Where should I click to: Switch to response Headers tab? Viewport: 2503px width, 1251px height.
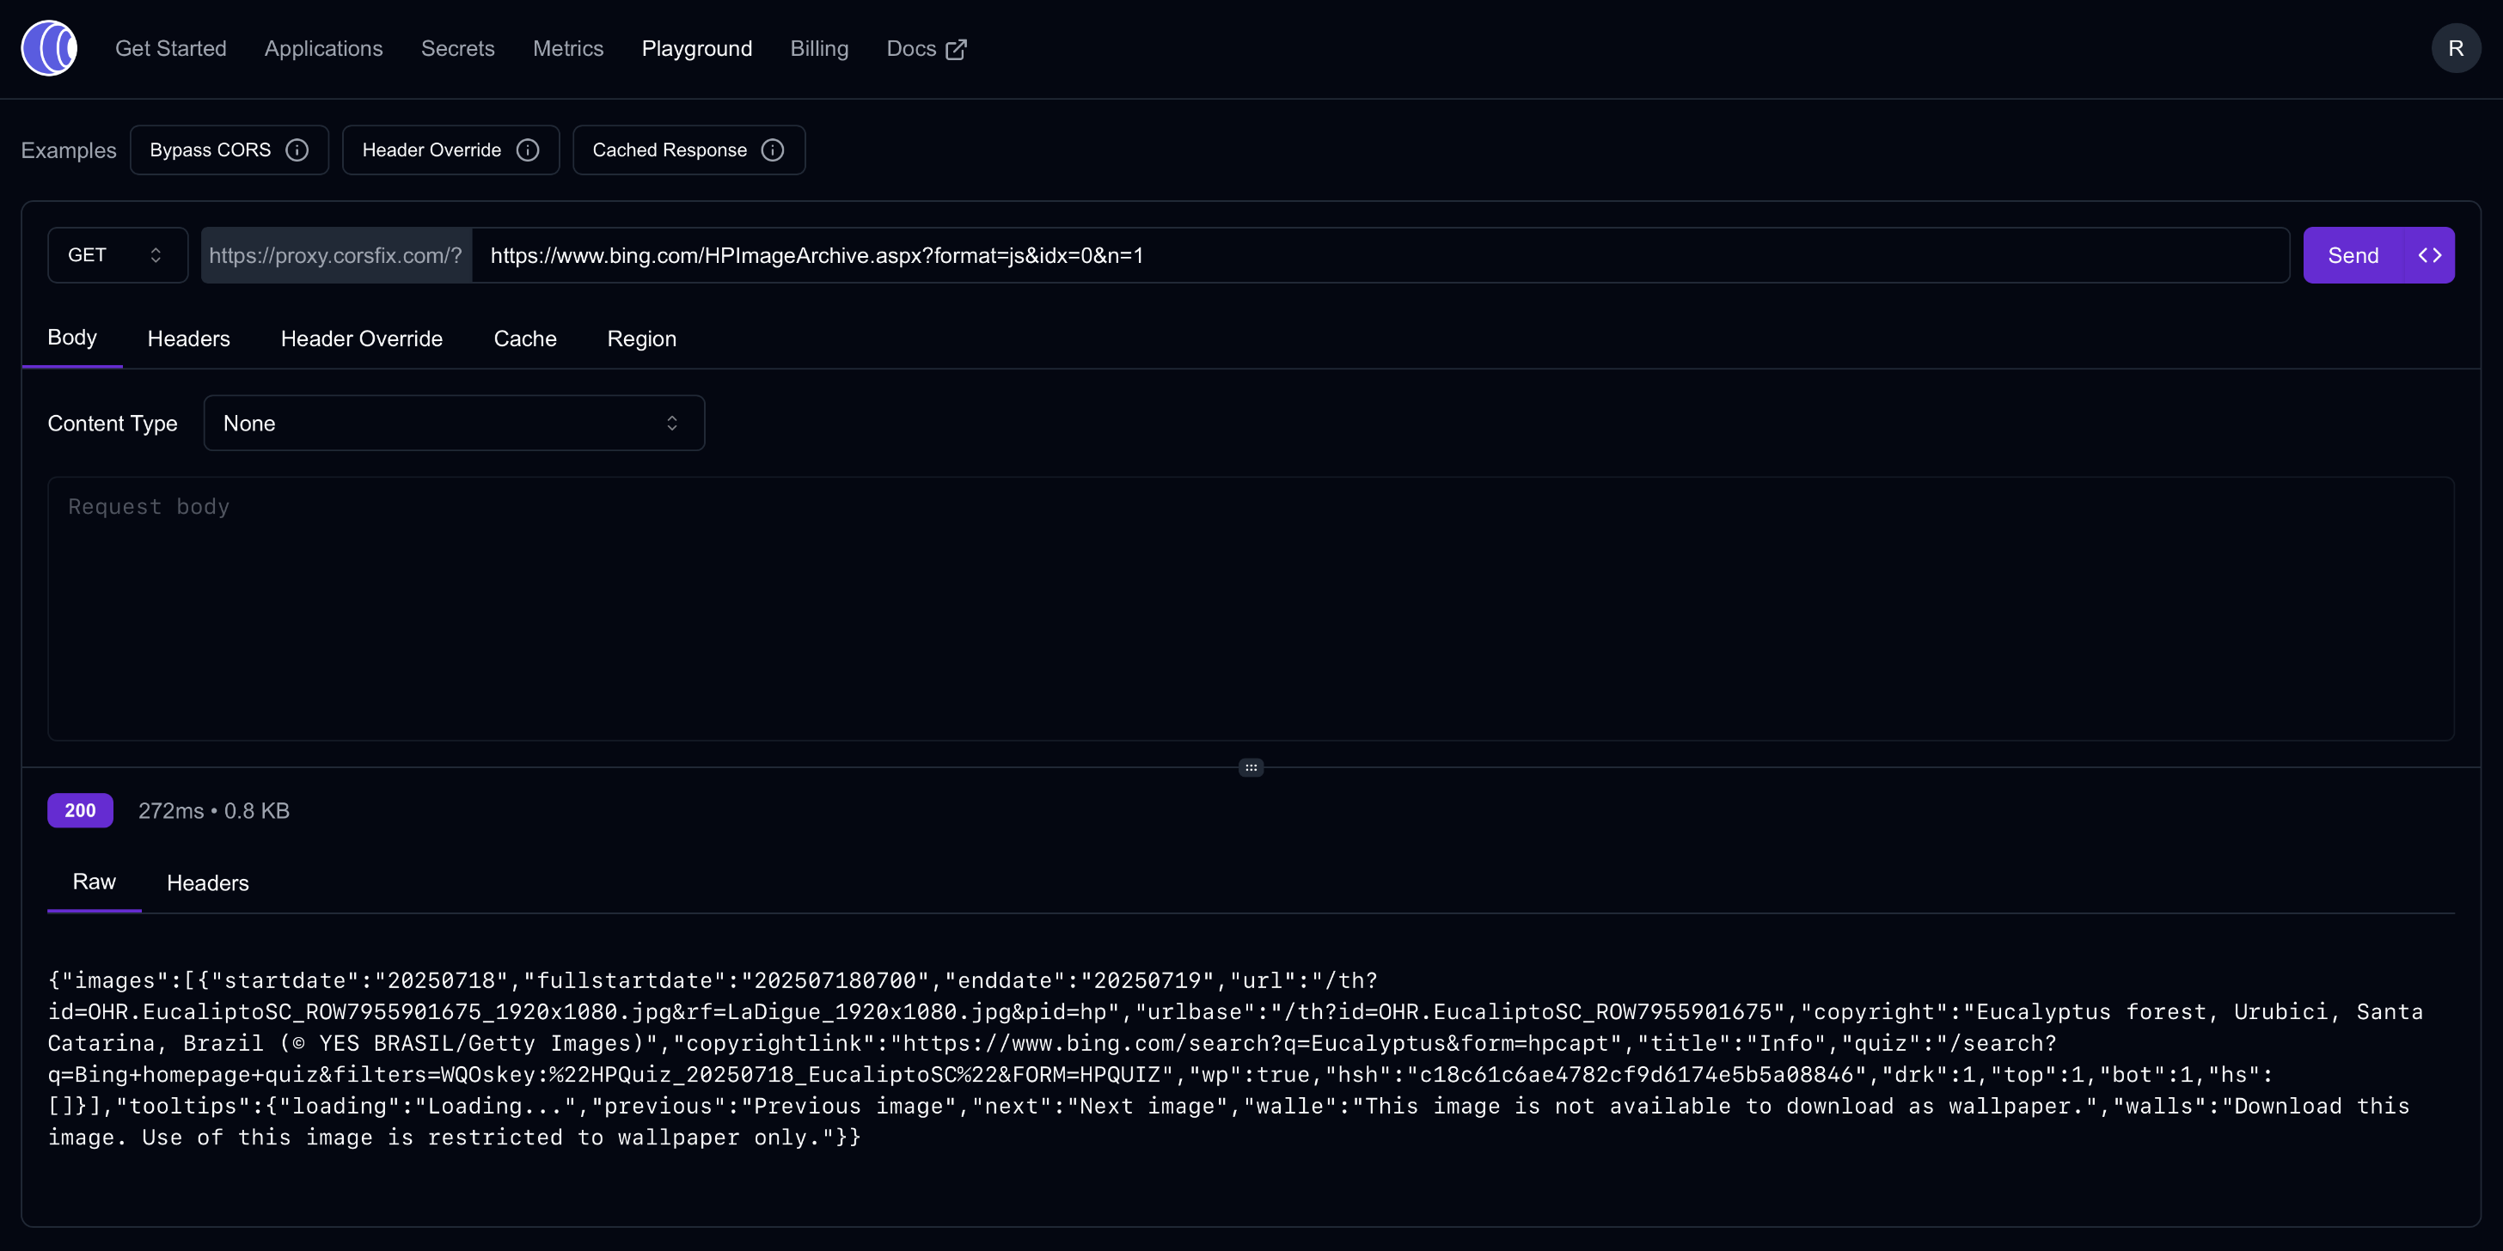[207, 883]
